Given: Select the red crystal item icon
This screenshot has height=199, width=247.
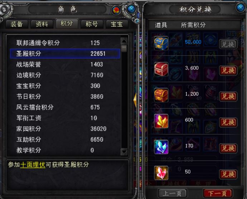Looking at the screenshot, I should tap(161, 173).
